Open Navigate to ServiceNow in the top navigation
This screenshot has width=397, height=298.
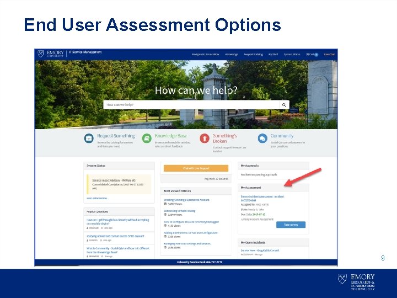click(205, 55)
